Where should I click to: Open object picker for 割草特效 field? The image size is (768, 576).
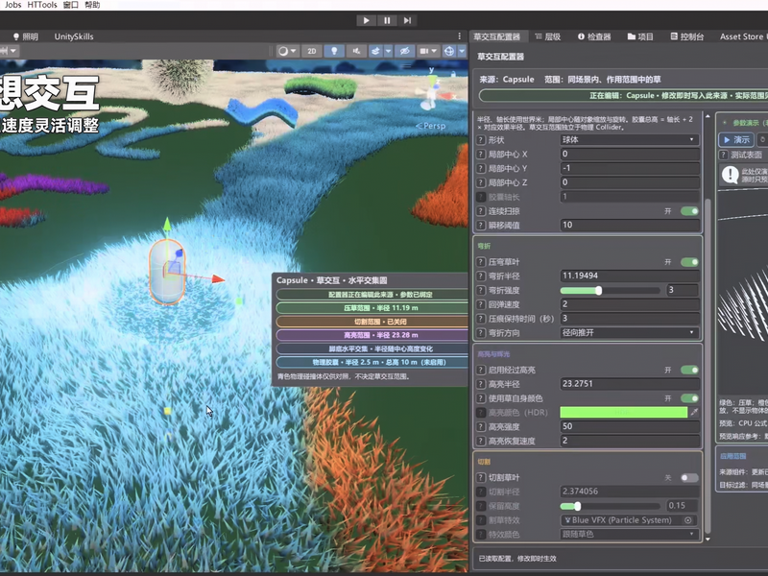tap(688, 520)
